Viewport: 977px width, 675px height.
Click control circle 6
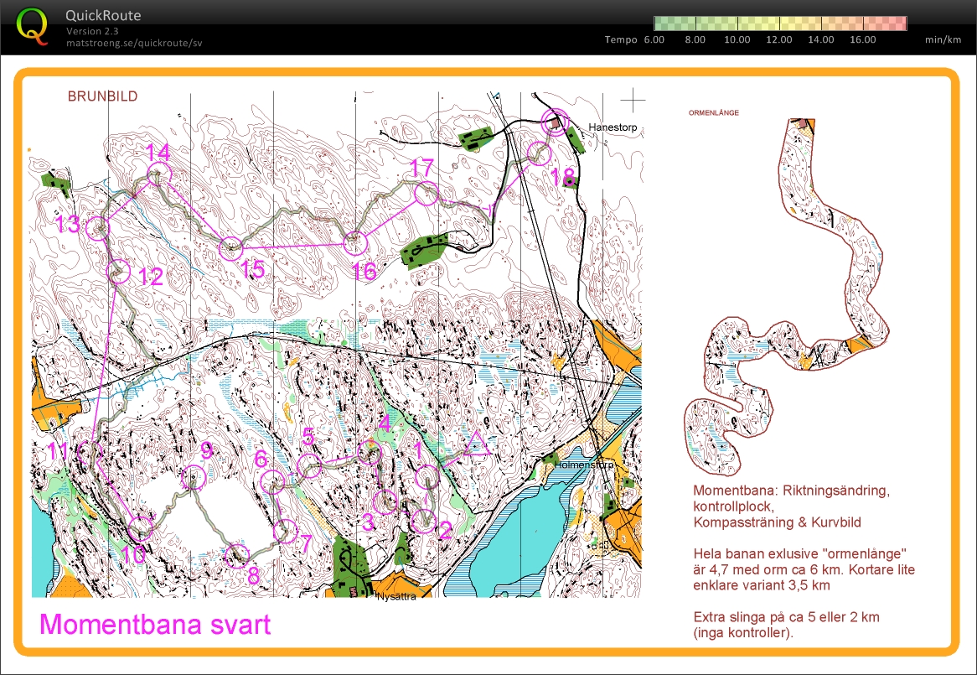pyautogui.click(x=272, y=482)
